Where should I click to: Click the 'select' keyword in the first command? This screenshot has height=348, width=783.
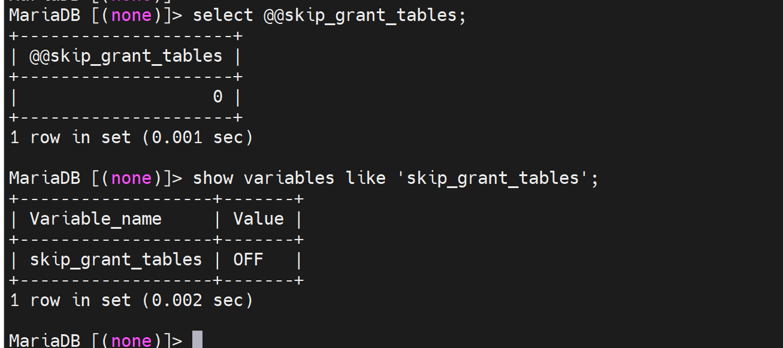223,15
